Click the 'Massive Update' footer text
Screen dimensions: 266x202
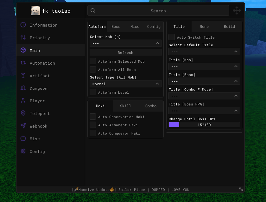[94, 190]
